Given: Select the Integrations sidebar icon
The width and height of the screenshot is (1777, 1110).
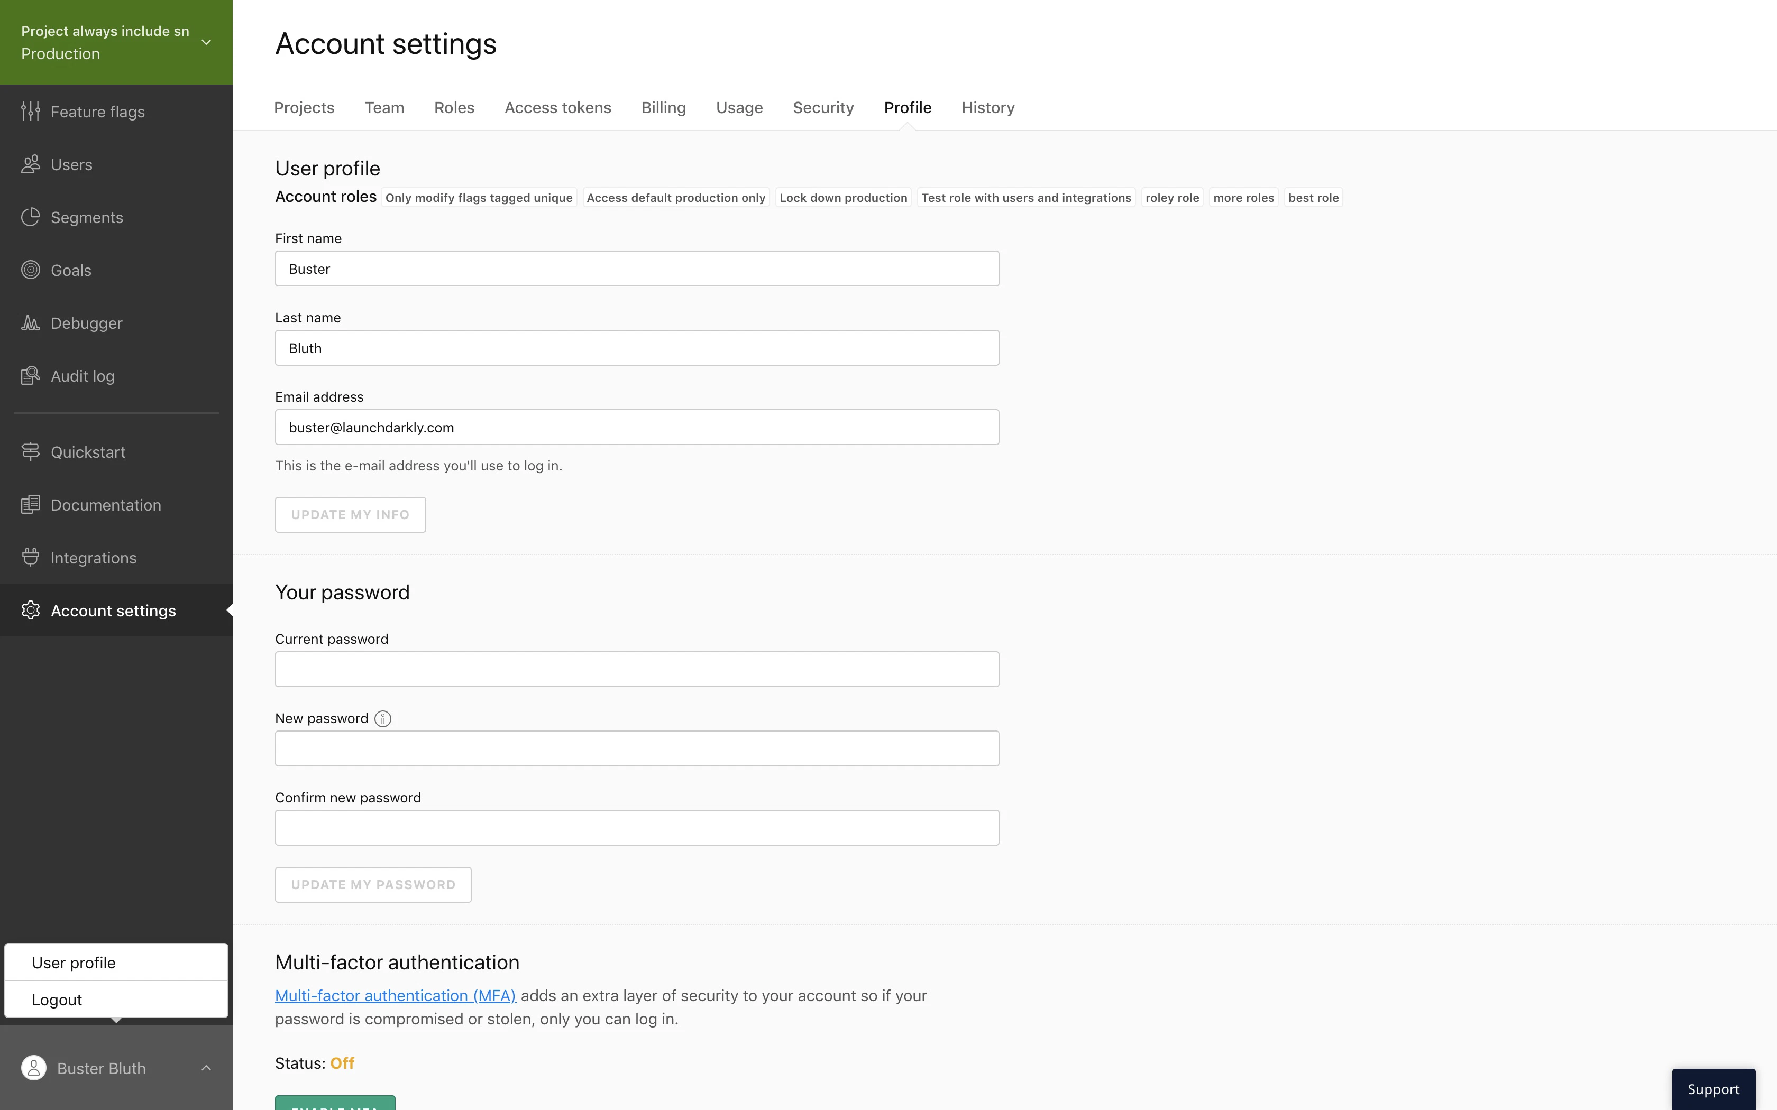Looking at the screenshot, I should coord(30,557).
